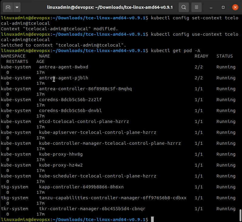The image size is (242, 222).
Task: Maximize the terminal window
Action: 223,7
